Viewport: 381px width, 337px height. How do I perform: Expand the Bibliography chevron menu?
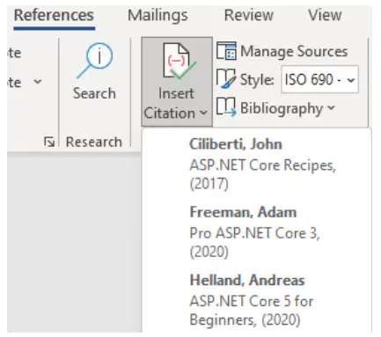(331, 107)
